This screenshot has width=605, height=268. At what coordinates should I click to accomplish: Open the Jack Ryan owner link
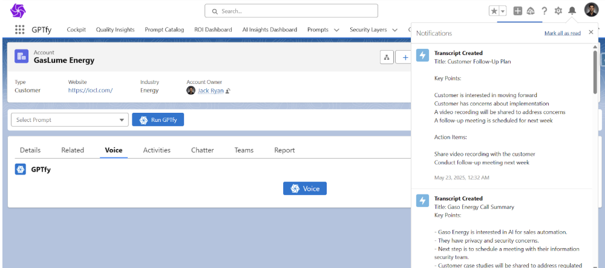[x=211, y=91]
